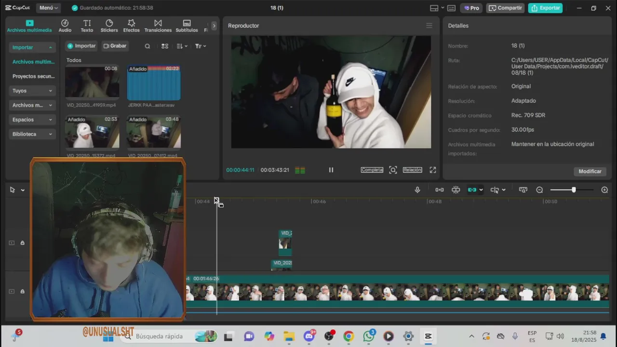
Task: Open the keyboard shortcuts icon
Action: (x=452, y=8)
